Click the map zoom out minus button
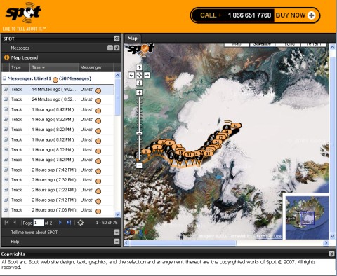Screen dimensions: 337x276 139,165
